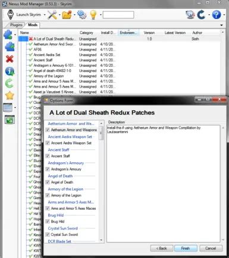Open the Launch Skyrim dropdown arrow

[45, 15]
